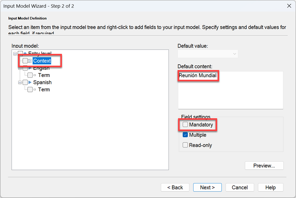This screenshot has width=296, height=198.
Task: Open Help for the wizard
Action: 271,188
